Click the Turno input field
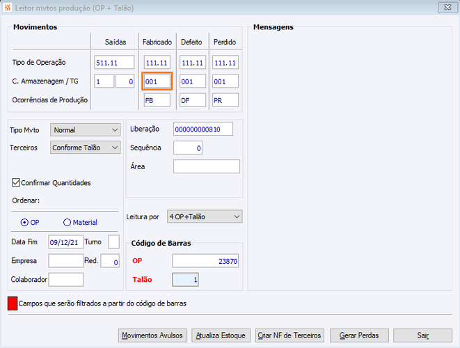This screenshot has width=460, height=348. [x=113, y=242]
